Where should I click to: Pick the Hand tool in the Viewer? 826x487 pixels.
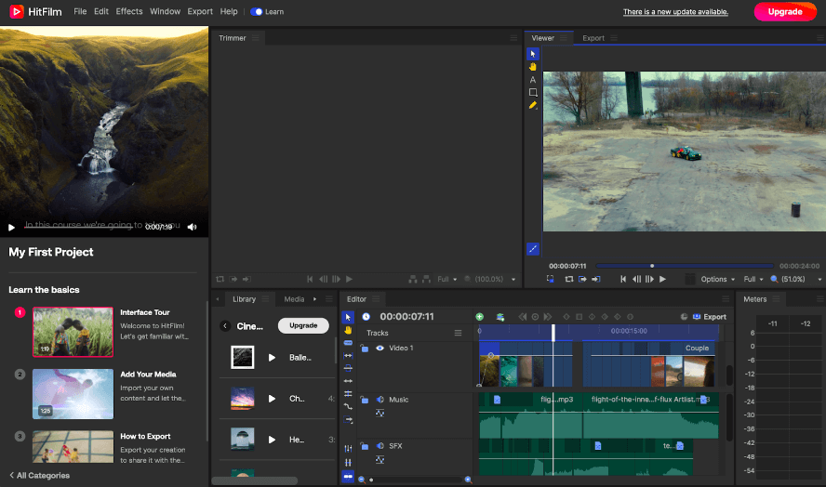[533, 67]
